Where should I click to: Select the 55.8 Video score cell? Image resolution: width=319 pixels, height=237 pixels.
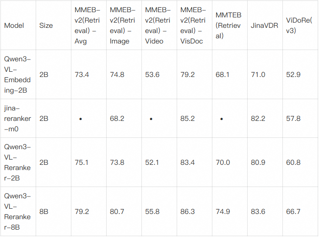click(x=152, y=211)
